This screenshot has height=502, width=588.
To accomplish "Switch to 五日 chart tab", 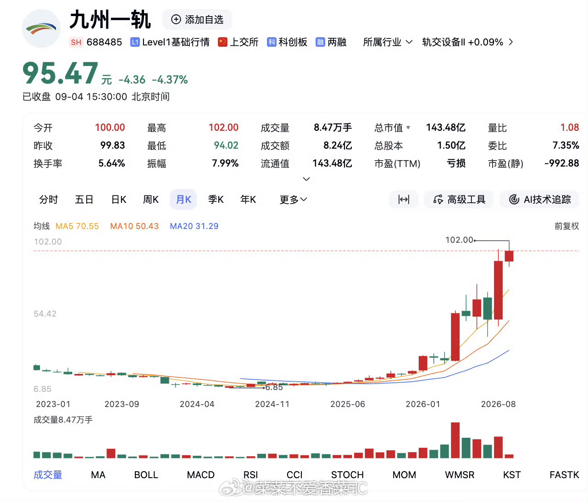I will coord(84,200).
